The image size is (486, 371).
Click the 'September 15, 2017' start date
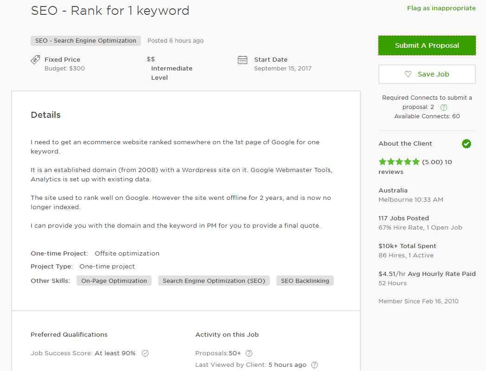pyautogui.click(x=283, y=69)
